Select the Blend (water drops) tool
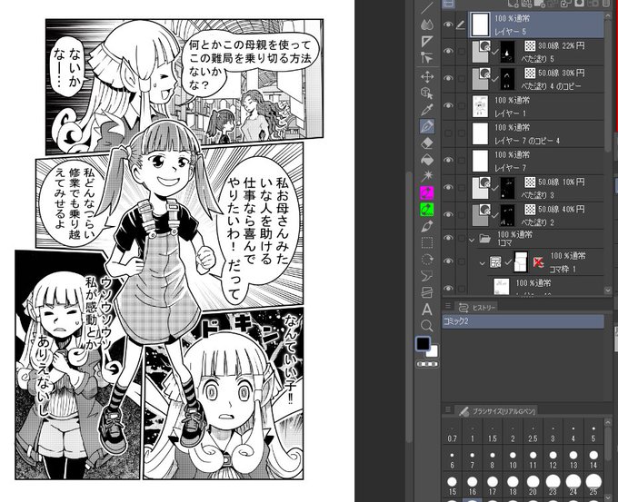 pyautogui.click(x=427, y=25)
